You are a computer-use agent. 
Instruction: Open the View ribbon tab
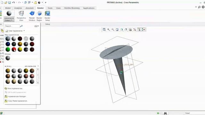click(x=58, y=8)
